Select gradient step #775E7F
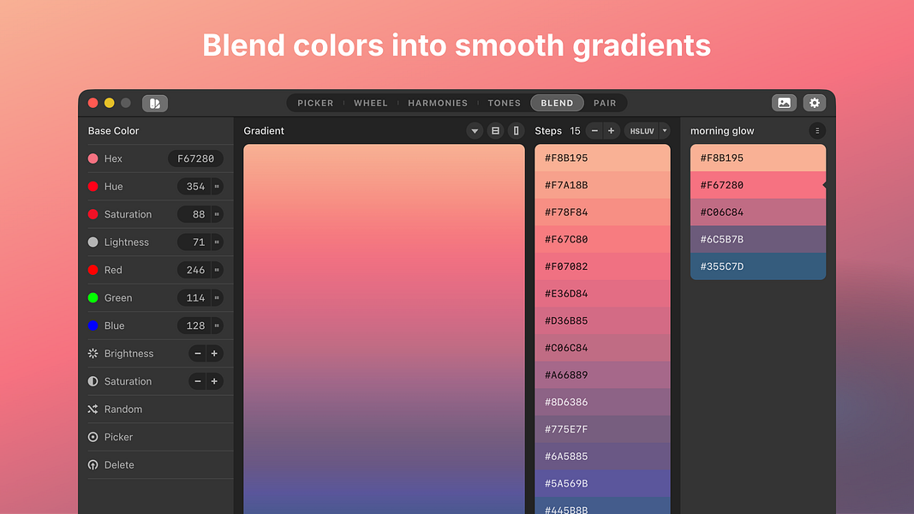Image resolution: width=914 pixels, height=514 pixels. (602, 429)
